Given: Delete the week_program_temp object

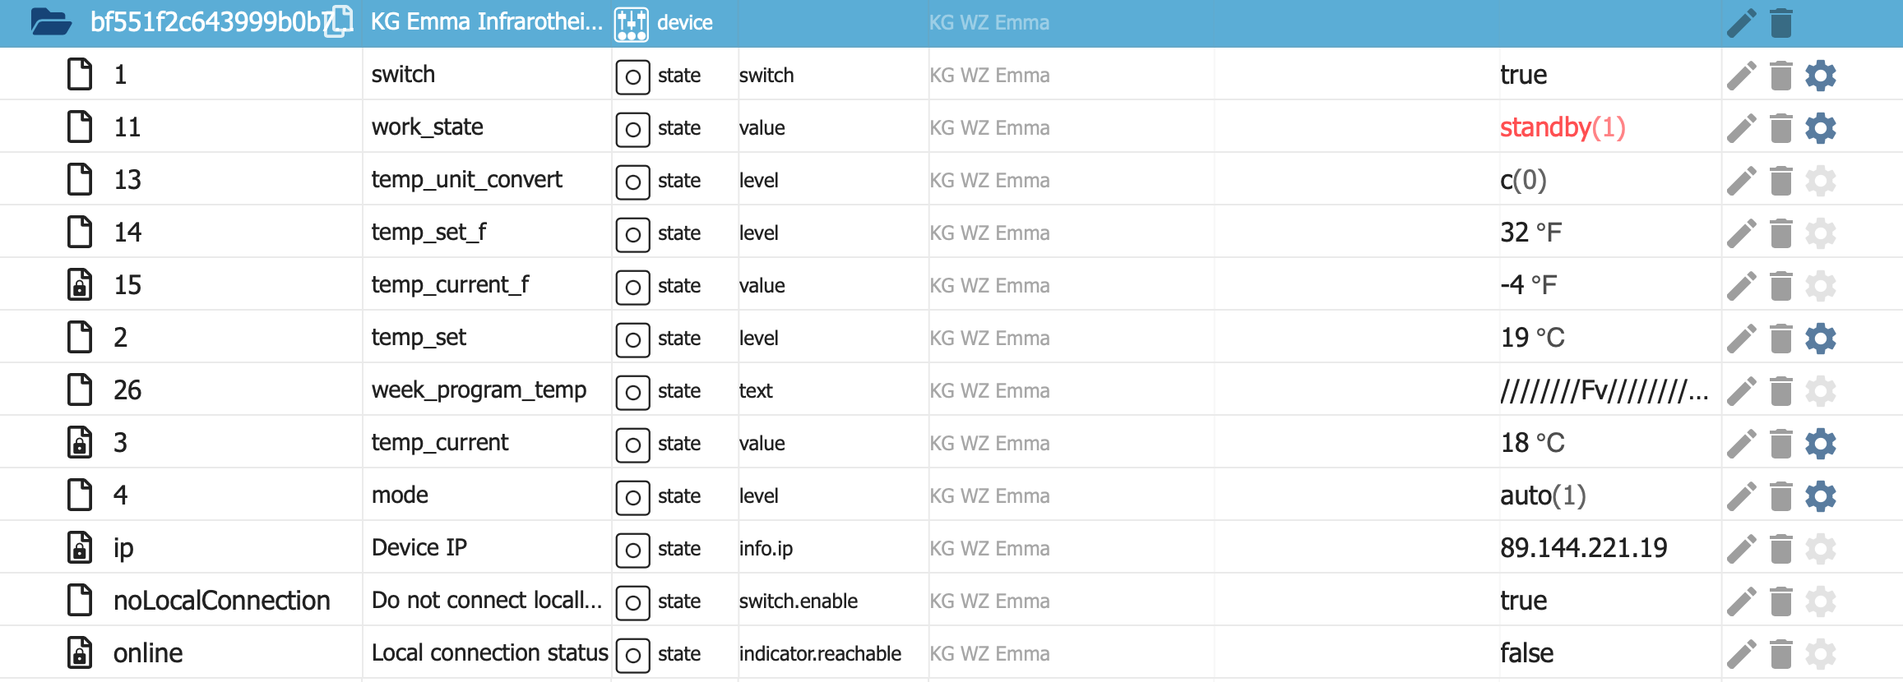Looking at the screenshot, I should 1780,391.
